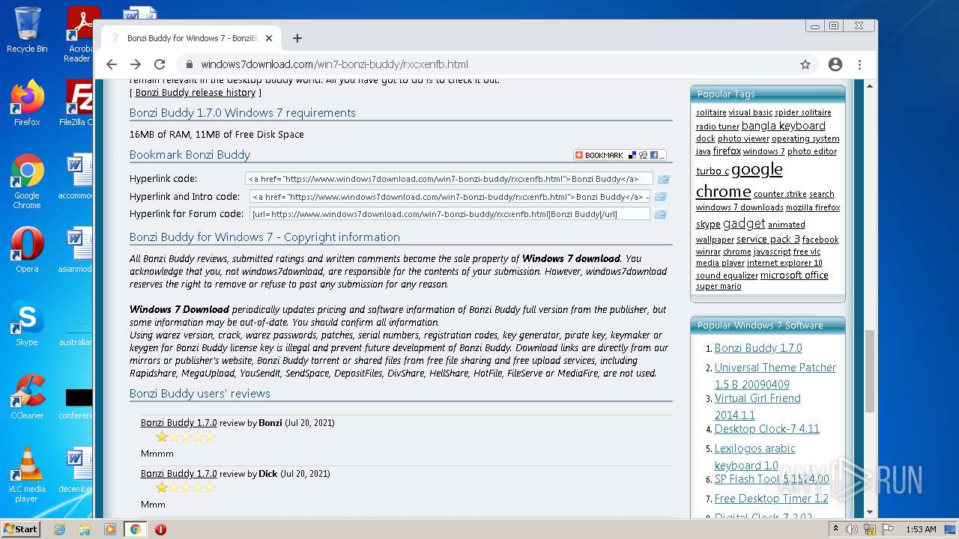Open the Virtual Girl Friend 2014.1.1 link
The width and height of the screenshot is (959, 539).
(757, 406)
